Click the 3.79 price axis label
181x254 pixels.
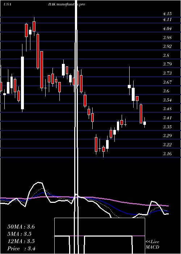click(167, 64)
